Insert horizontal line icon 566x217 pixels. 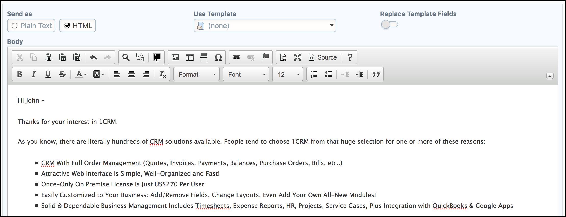(204, 57)
